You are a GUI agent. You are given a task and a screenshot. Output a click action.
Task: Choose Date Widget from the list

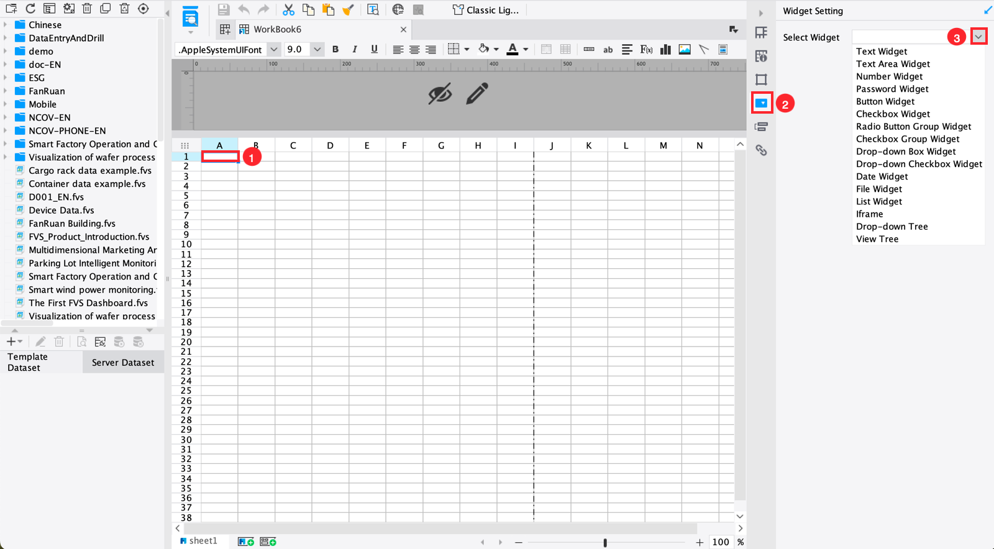[882, 176]
